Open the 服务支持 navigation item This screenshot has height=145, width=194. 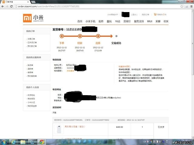[139, 21]
